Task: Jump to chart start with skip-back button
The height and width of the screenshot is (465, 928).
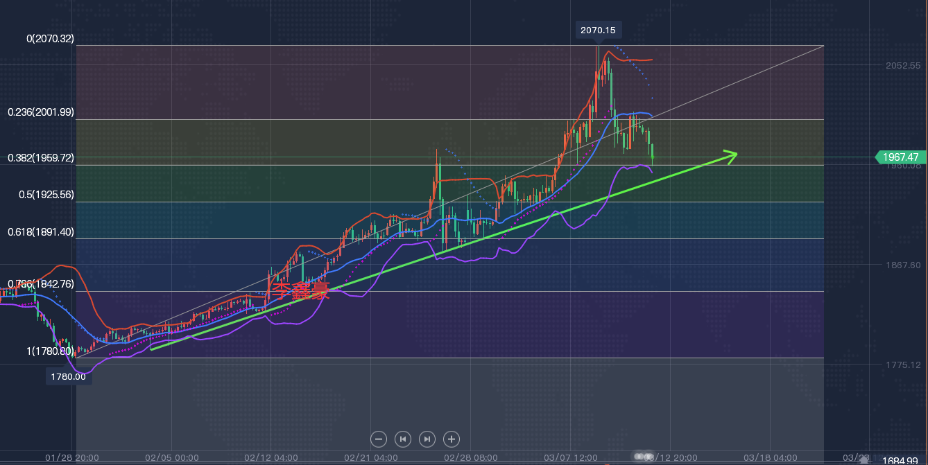Action: point(403,439)
